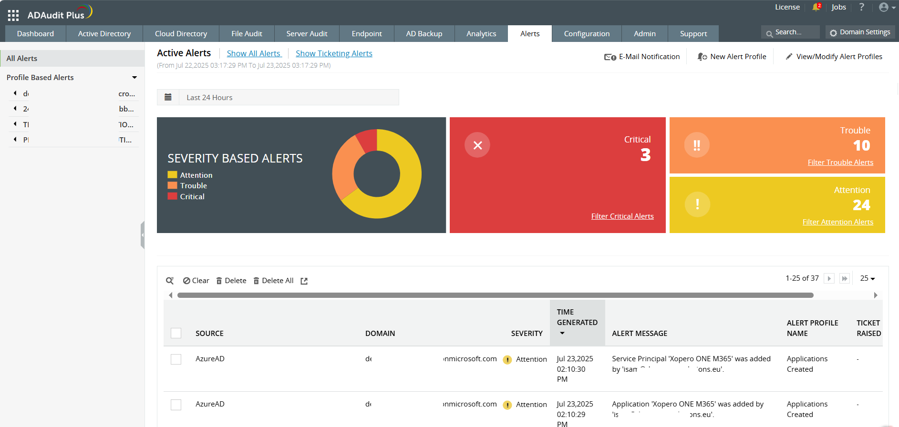Image resolution: width=899 pixels, height=427 pixels.
Task: Toggle the select-all checkbox in table header
Action: 176,333
